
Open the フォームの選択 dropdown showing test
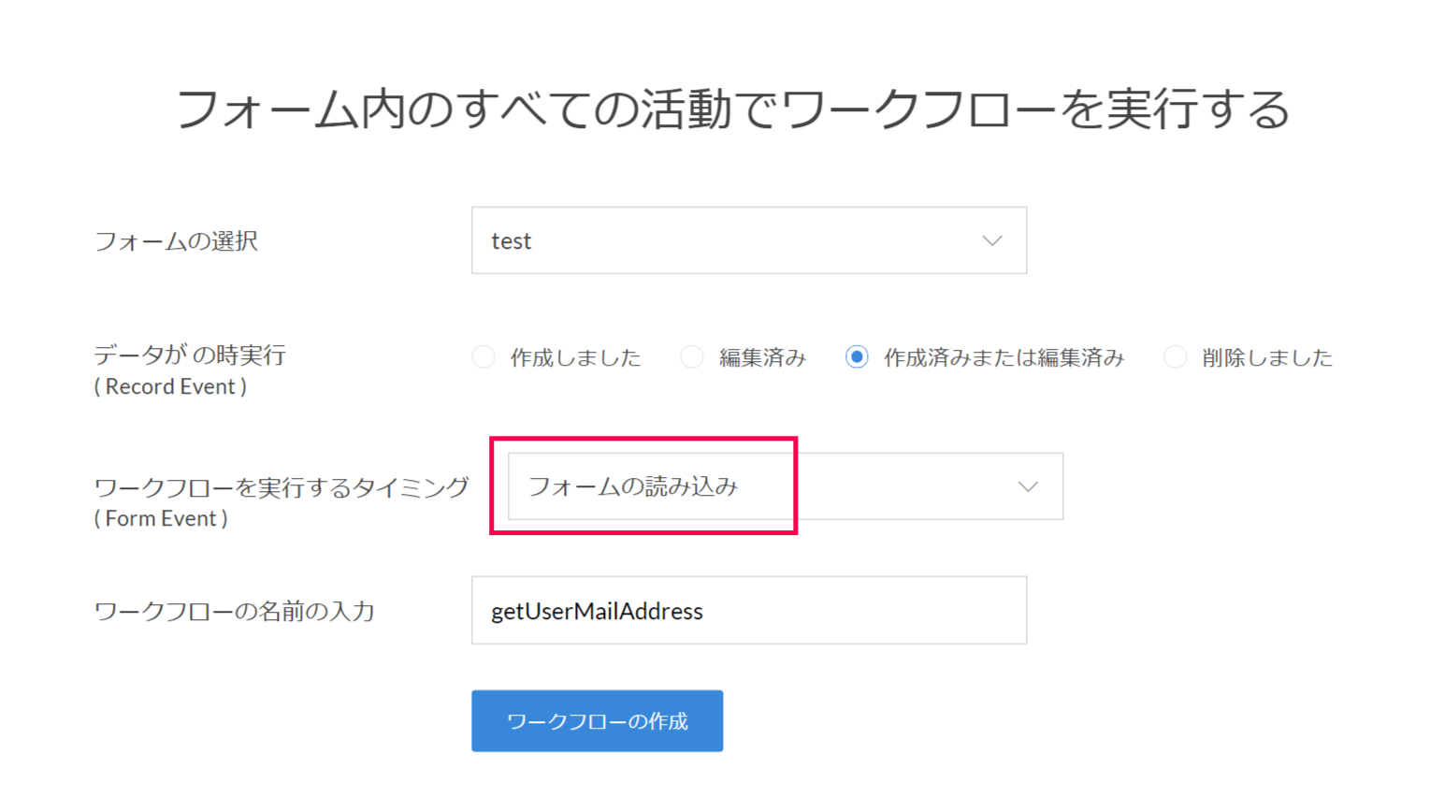pyautogui.click(x=729, y=240)
